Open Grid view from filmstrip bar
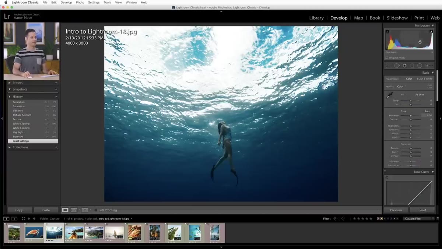 click(23, 219)
